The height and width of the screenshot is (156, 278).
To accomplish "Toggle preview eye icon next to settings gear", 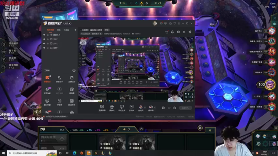I will pyautogui.click(x=169, y=108).
